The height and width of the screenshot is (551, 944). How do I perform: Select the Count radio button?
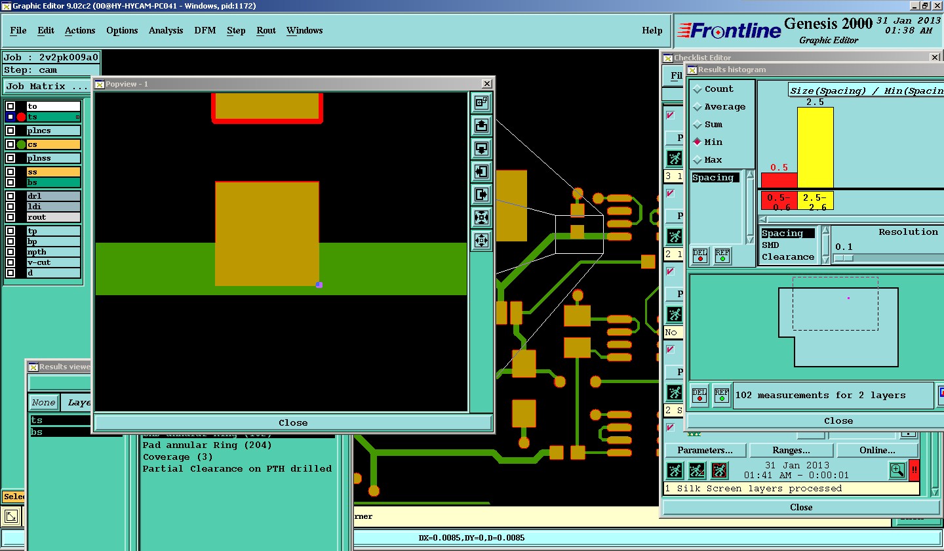point(698,89)
